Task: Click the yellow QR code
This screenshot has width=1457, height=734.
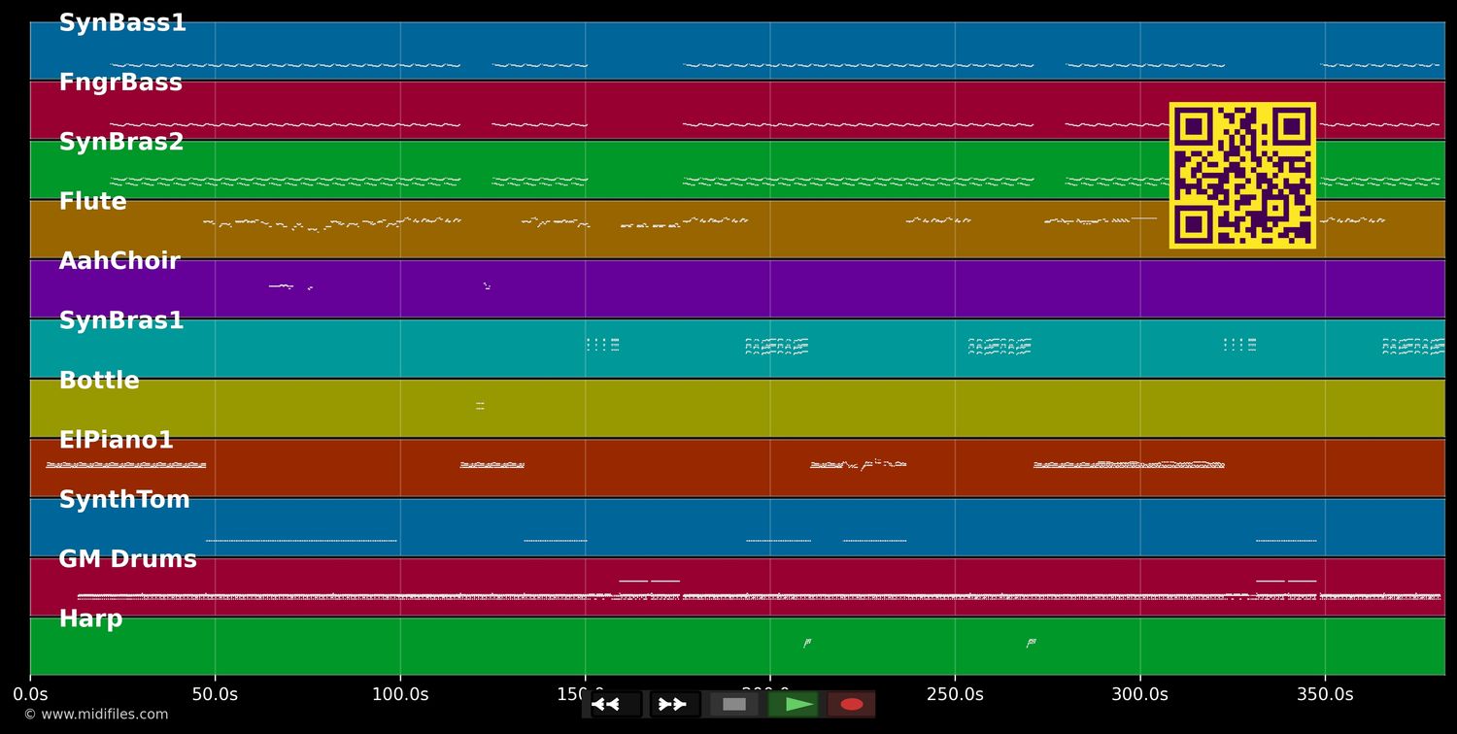Action: click(x=1241, y=176)
